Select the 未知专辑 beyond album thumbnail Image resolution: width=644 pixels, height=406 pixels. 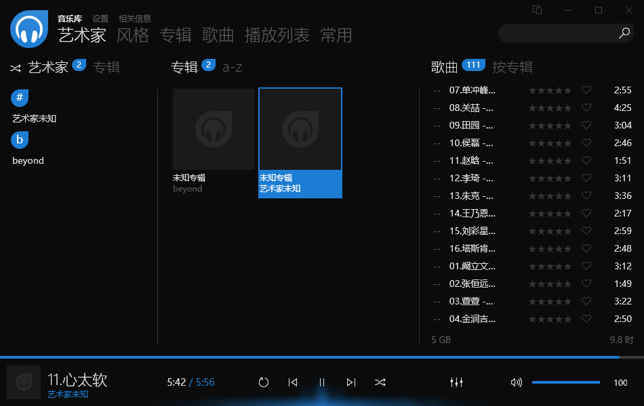tap(213, 129)
